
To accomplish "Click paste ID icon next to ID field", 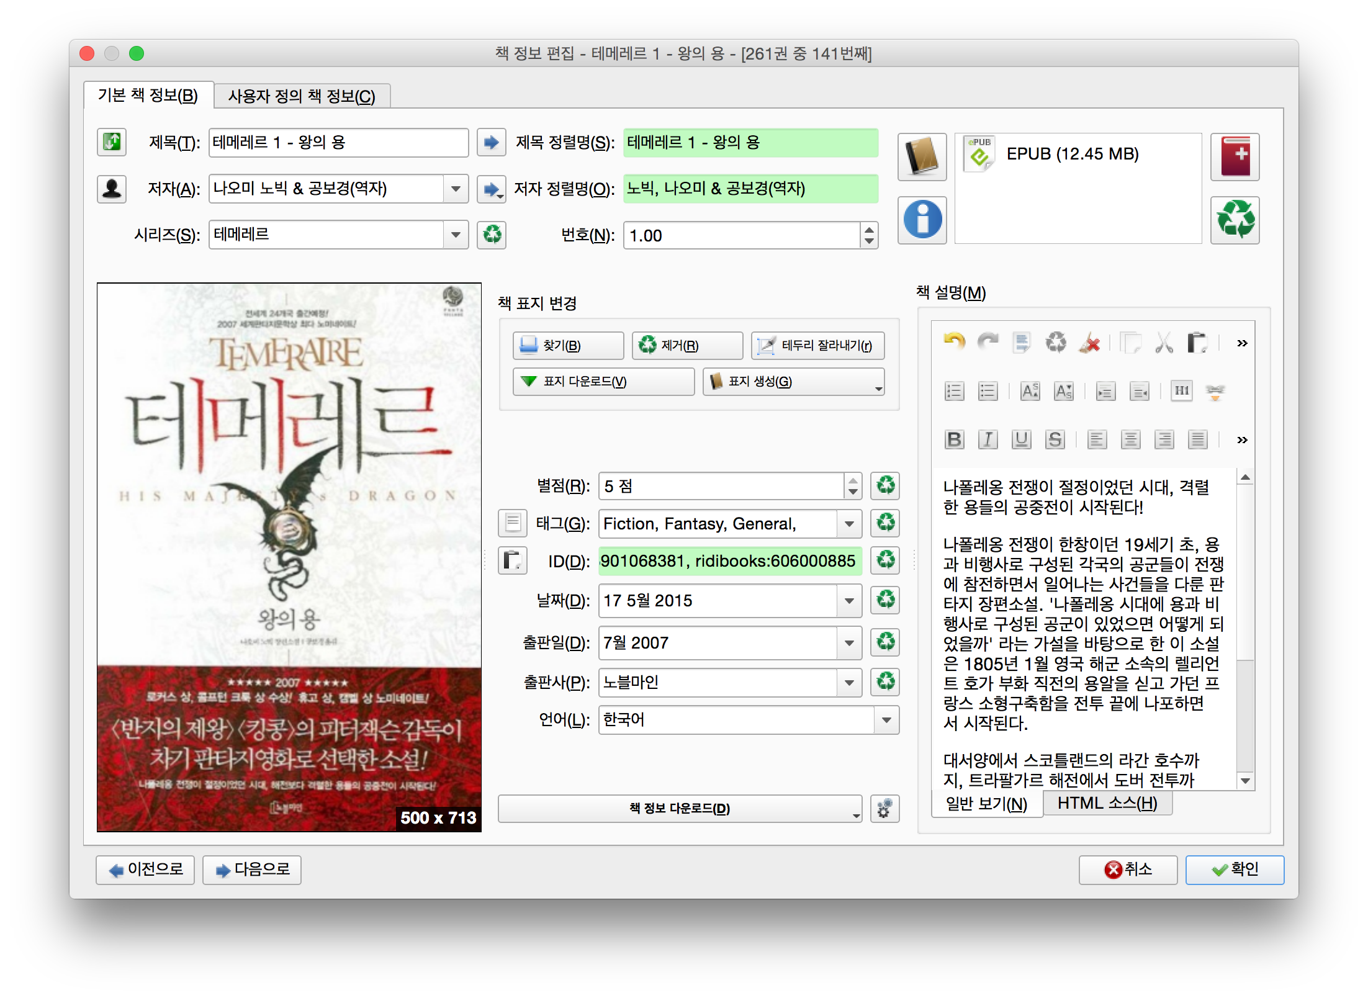I will 513,561.
